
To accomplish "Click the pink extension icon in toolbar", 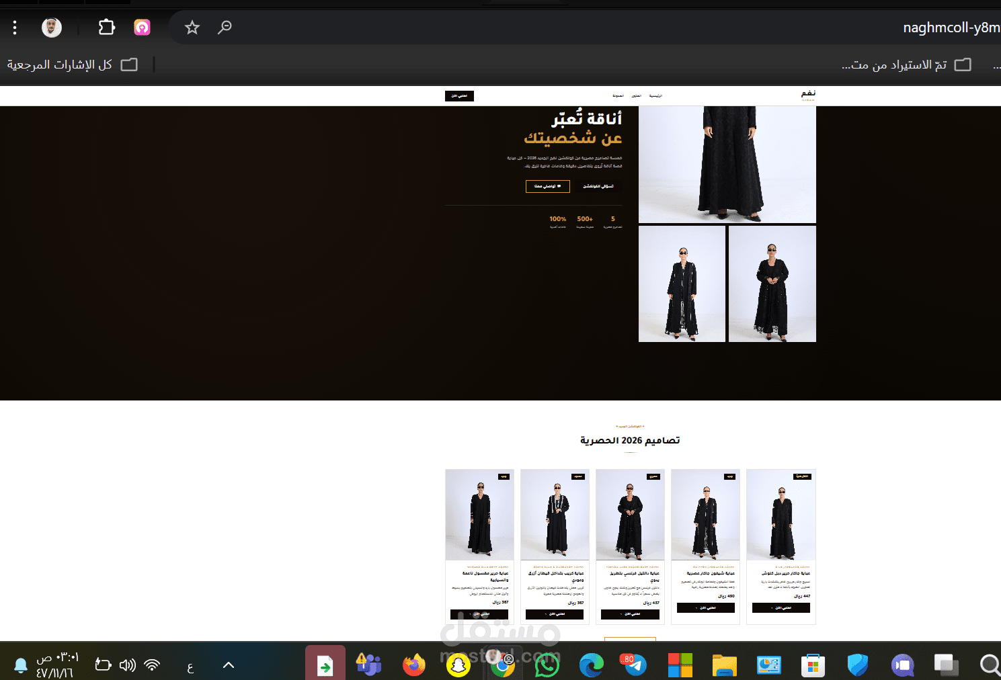I will [x=142, y=28].
